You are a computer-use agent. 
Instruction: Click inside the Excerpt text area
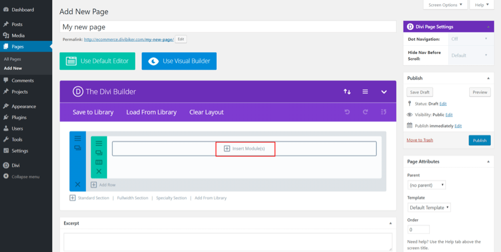point(228,242)
